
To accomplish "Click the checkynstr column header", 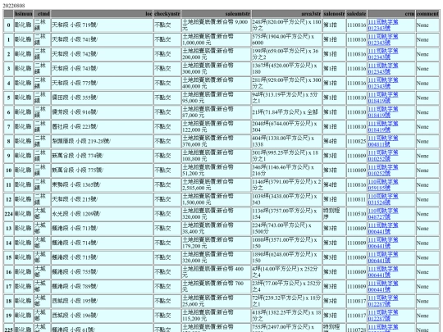I will pyautogui.click(x=167, y=14).
